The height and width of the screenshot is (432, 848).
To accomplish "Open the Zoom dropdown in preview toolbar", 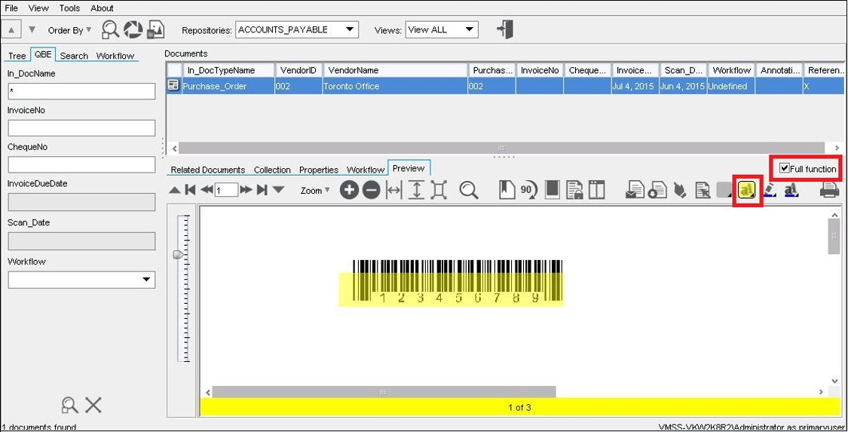I will (x=315, y=190).
